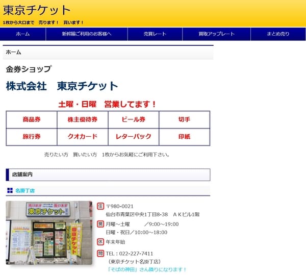Click the 印紙 cell
Viewport: 306px width, 275px height.
coord(185,137)
